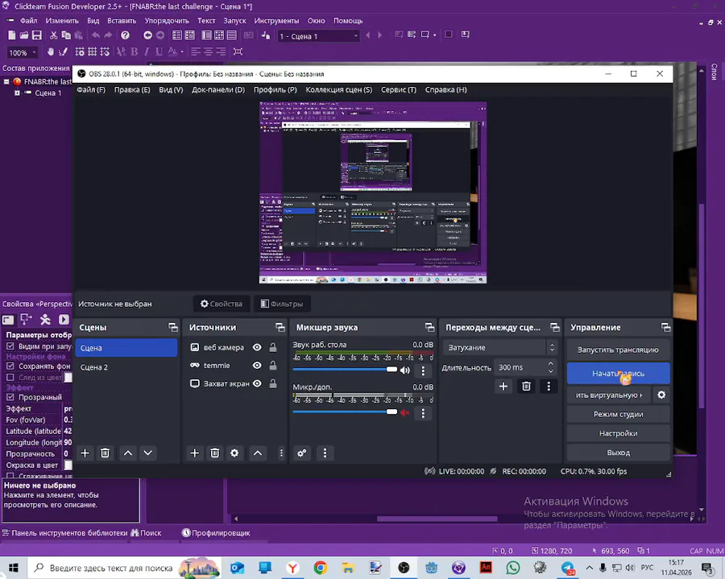Open source properties gear in Источники panel
This screenshot has height=579, width=725.
234,453
